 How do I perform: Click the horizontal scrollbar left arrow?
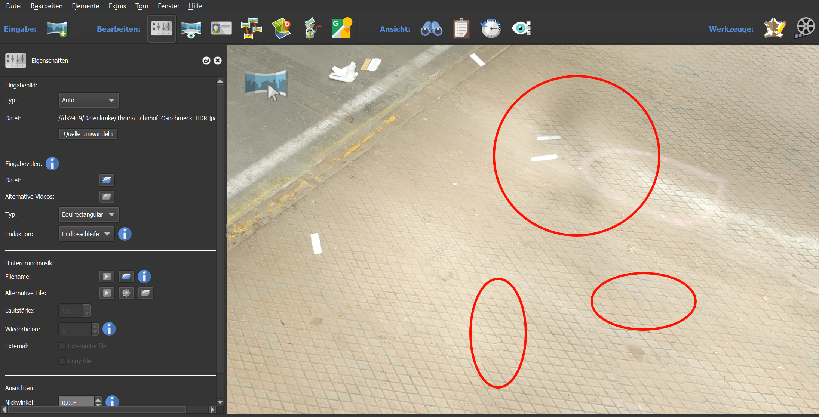pyautogui.click(x=4, y=410)
